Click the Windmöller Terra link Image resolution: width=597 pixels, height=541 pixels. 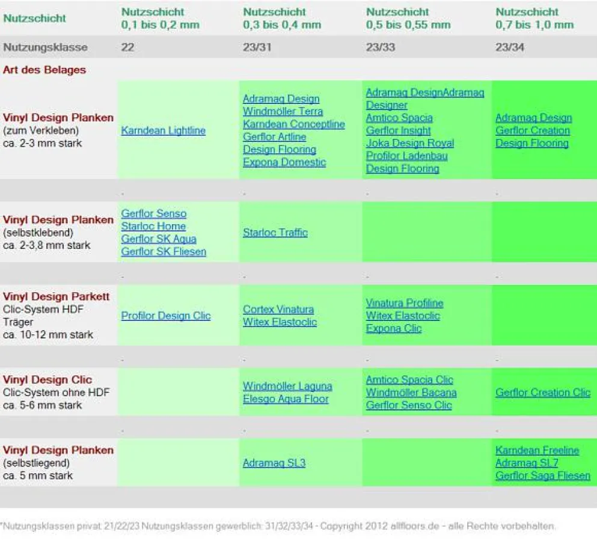click(283, 111)
